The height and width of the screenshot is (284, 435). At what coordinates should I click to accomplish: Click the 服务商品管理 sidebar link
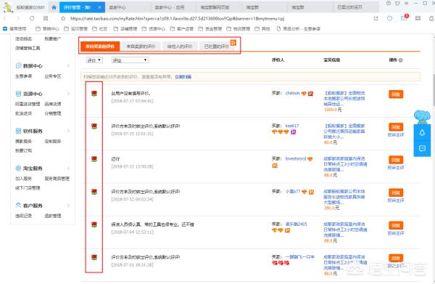[57, 179]
